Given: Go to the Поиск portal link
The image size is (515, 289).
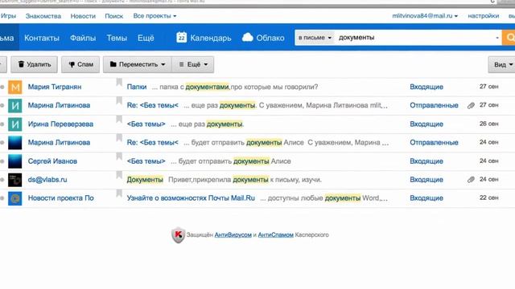Looking at the screenshot, I should (x=114, y=16).
